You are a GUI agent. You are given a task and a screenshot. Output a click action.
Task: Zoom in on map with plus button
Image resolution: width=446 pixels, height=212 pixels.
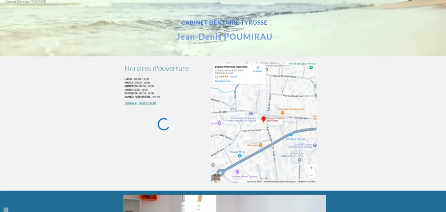[x=311, y=168]
